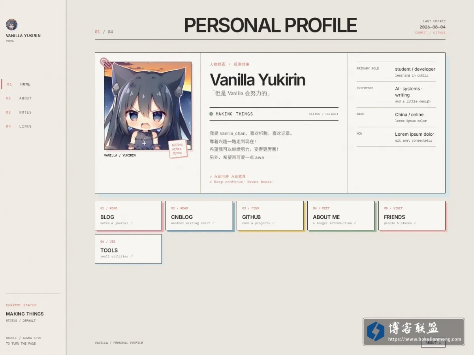474x355 pixels.
Task: Click 'MAKING THINGS' under CURRENT STATUS in sidebar
Action: tap(25, 314)
